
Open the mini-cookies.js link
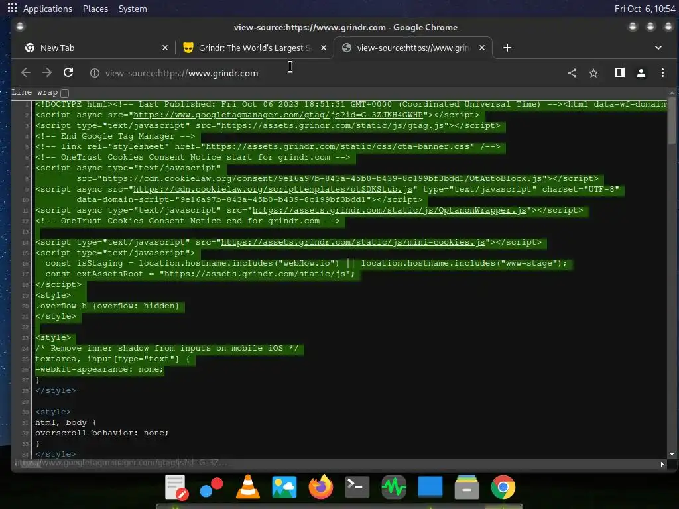pyautogui.click(x=353, y=242)
